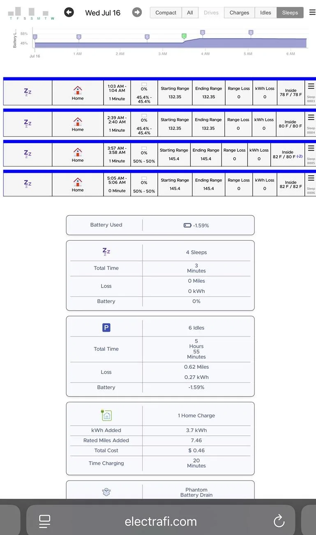Go to next day with right arrow
This screenshot has height=535, width=316.
click(x=137, y=12)
